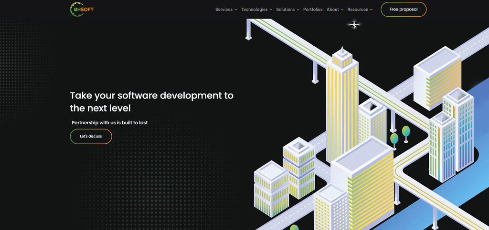
Task: Open the Technologies menu
Action: (x=255, y=10)
